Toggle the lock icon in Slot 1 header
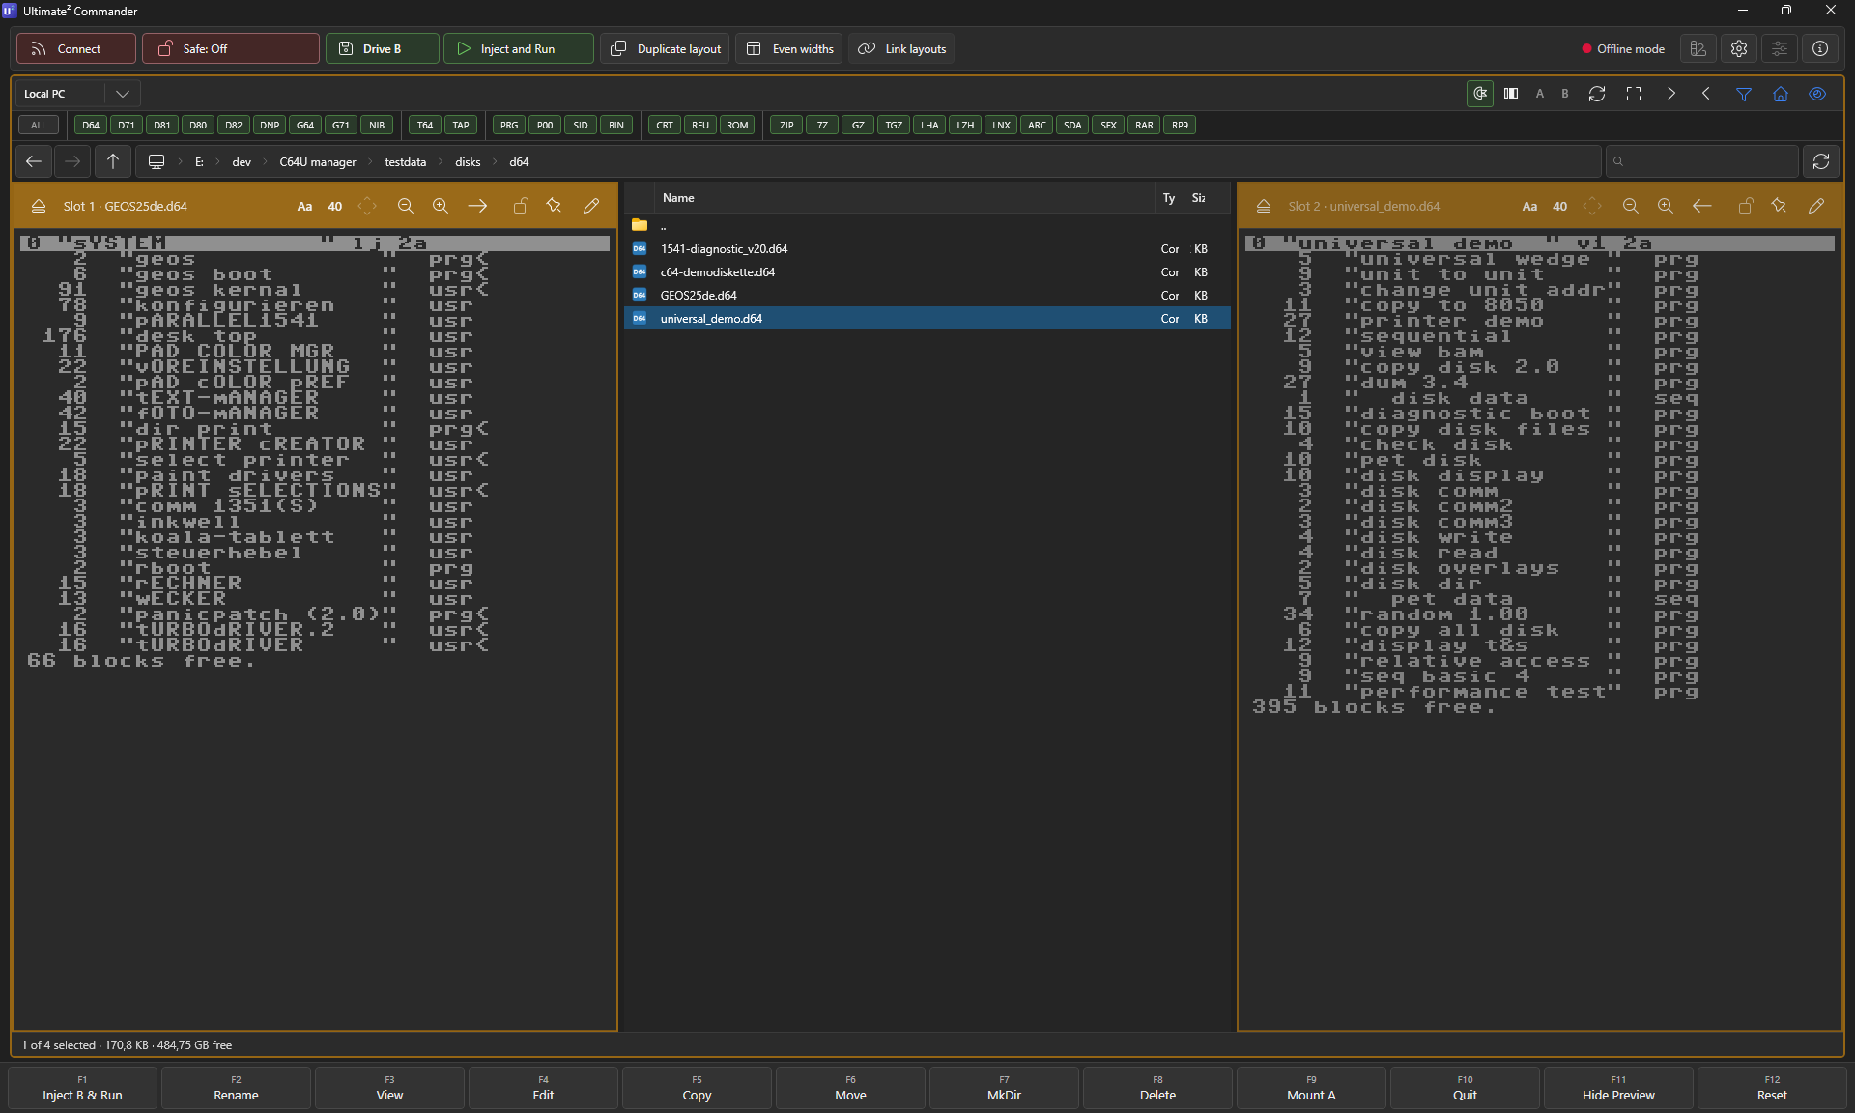The image size is (1855, 1113). (x=520, y=206)
